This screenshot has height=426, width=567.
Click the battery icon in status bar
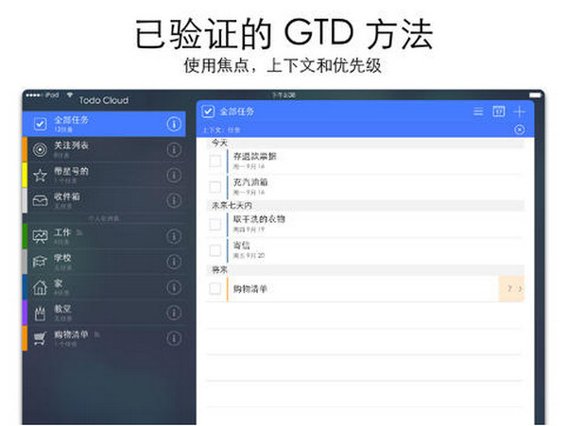(535, 95)
